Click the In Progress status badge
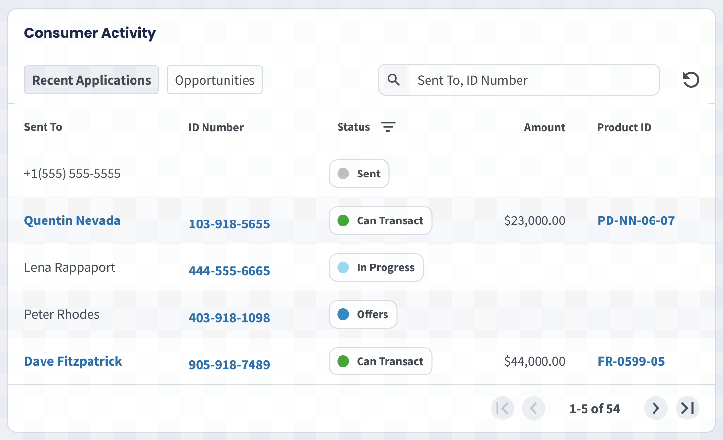This screenshot has width=723, height=440. (x=376, y=267)
